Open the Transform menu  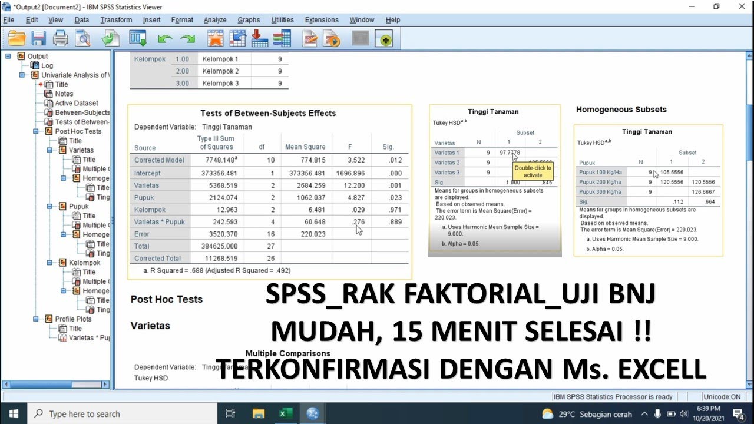click(x=116, y=20)
